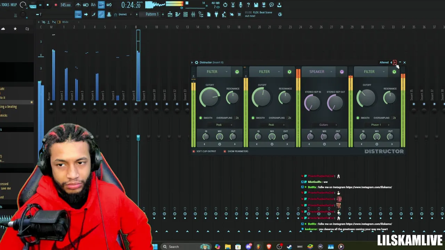445x250 pixels.
Task: Click next preset arrow in Distructor titlebar
Action: (395, 62)
